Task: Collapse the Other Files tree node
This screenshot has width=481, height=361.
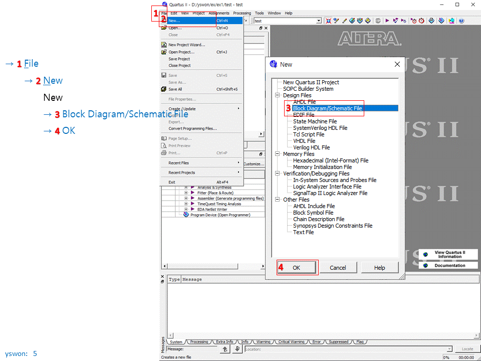Action: coord(277,200)
